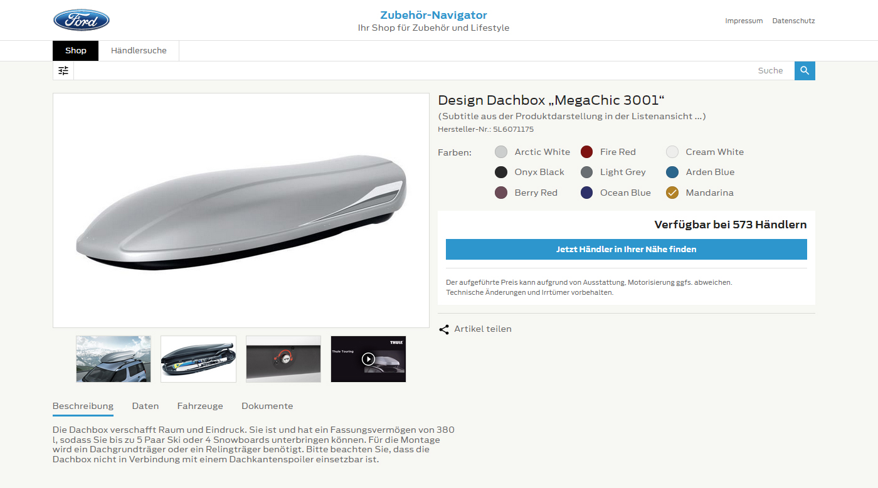Select Ocean Blue color option

pyautogui.click(x=587, y=193)
